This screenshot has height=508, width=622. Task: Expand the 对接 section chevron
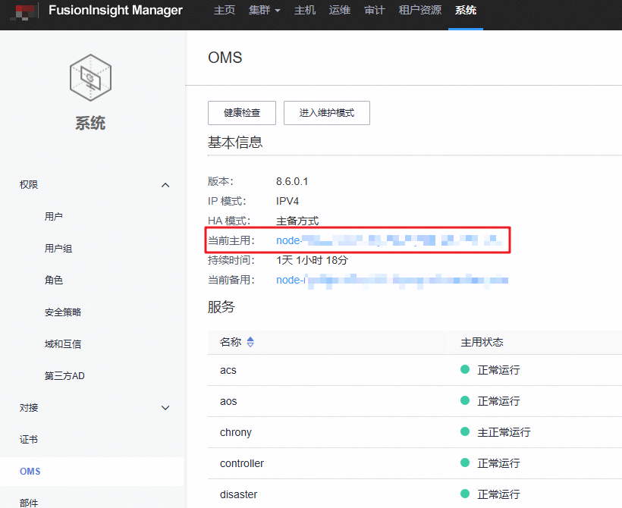(x=165, y=408)
